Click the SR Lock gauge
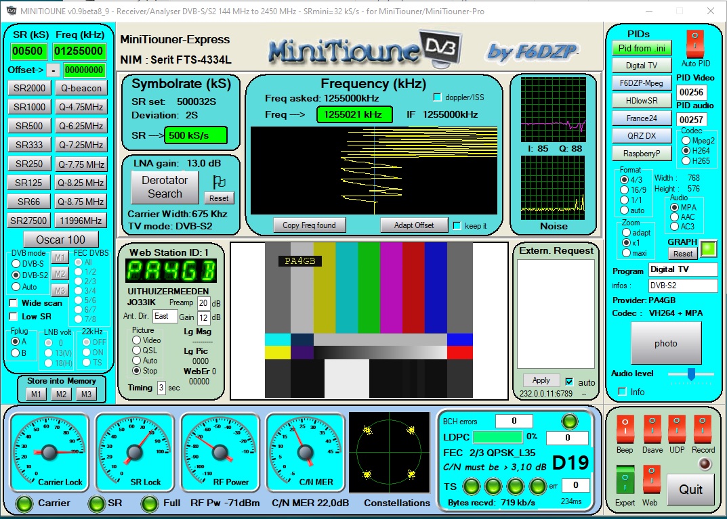727x519 pixels. (134, 452)
